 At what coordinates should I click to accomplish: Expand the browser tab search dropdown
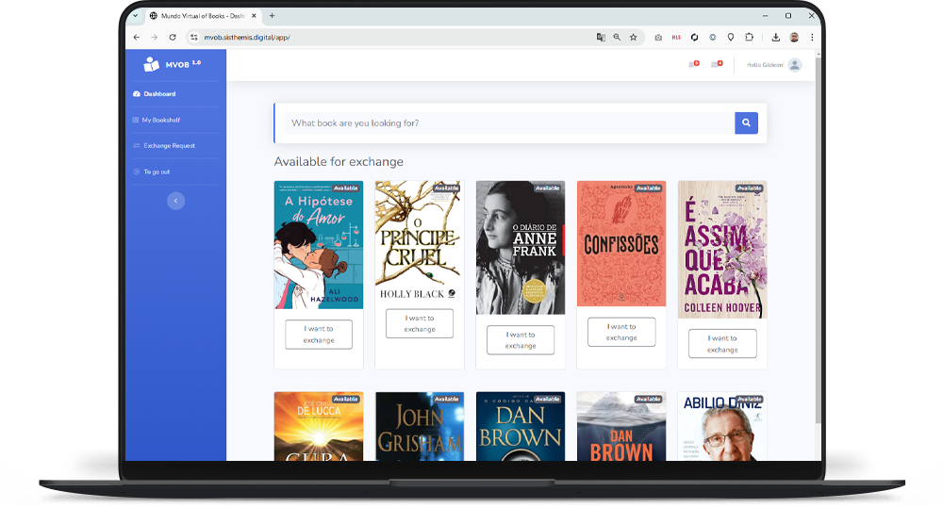(136, 16)
